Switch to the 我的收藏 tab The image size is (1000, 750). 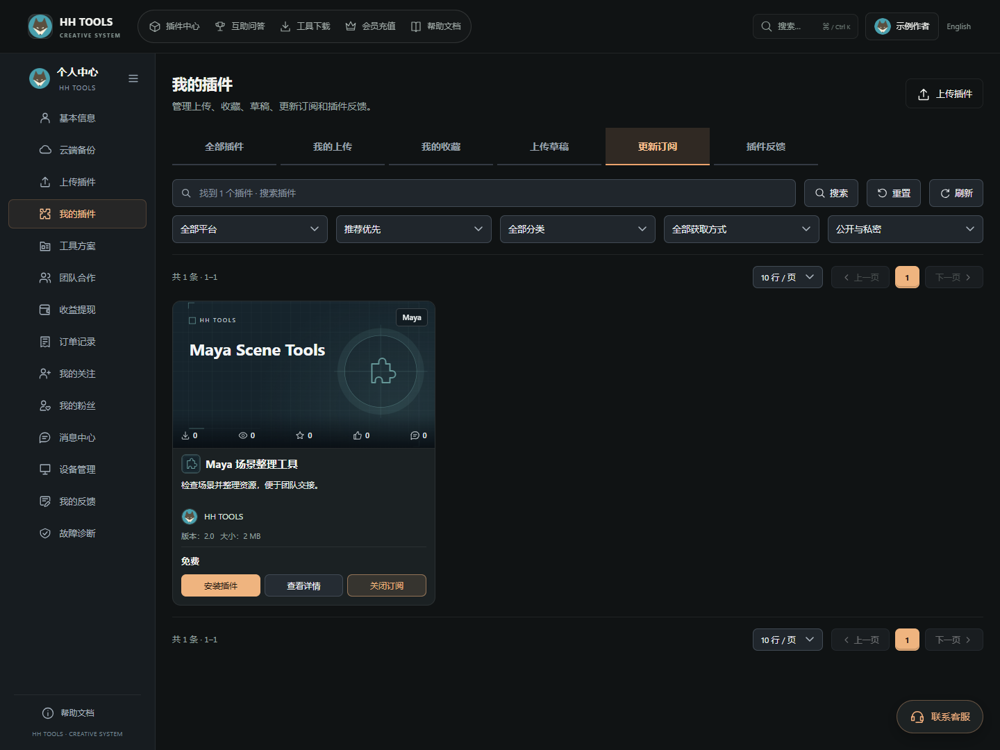coord(441,147)
